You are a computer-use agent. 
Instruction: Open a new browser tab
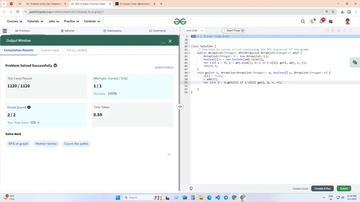pos(161,4)
